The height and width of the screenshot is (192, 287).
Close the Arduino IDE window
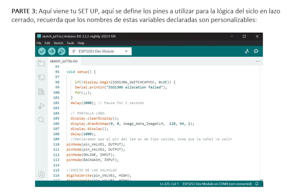(257, 36)
